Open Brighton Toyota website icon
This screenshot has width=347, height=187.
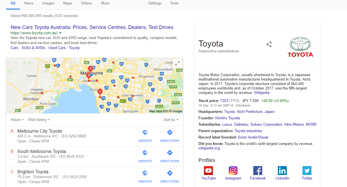(x=145, y=173)
